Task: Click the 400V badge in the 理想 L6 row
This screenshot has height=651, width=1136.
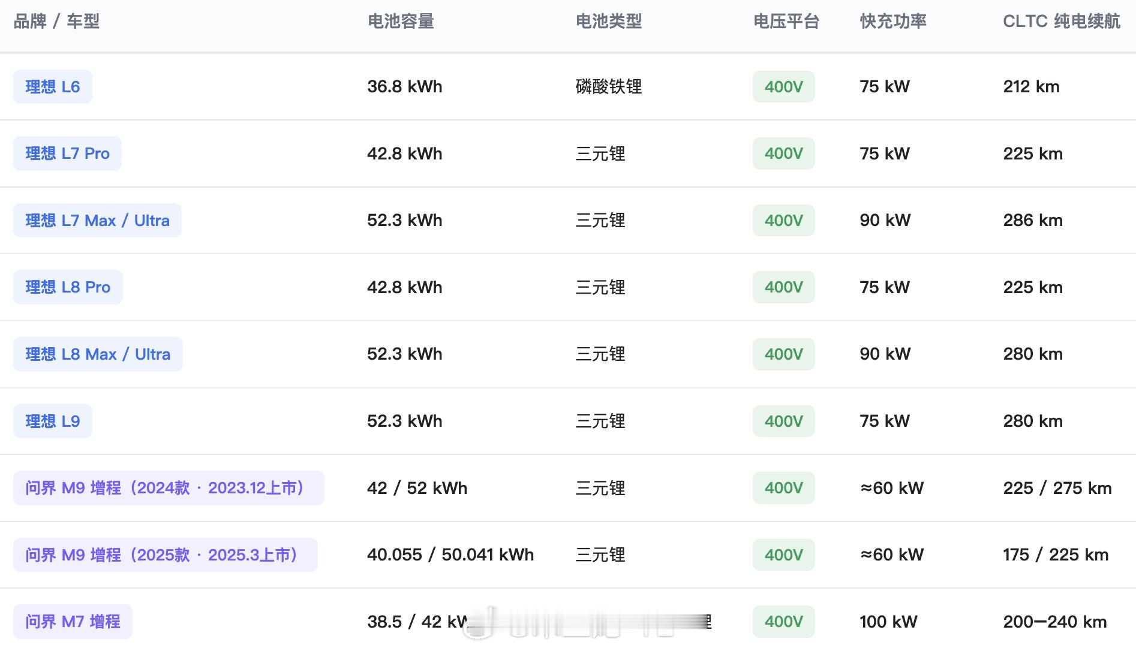Action: [784, 87]
